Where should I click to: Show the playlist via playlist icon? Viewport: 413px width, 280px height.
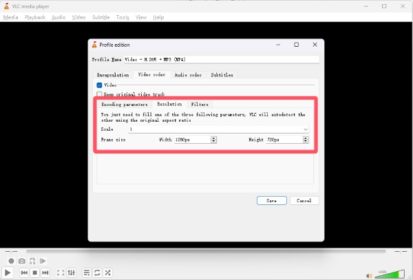87,272
